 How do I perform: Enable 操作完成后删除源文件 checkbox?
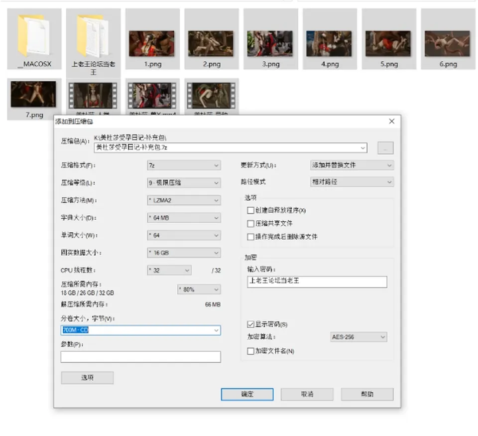pyautogui.click(x=250, y=237)
